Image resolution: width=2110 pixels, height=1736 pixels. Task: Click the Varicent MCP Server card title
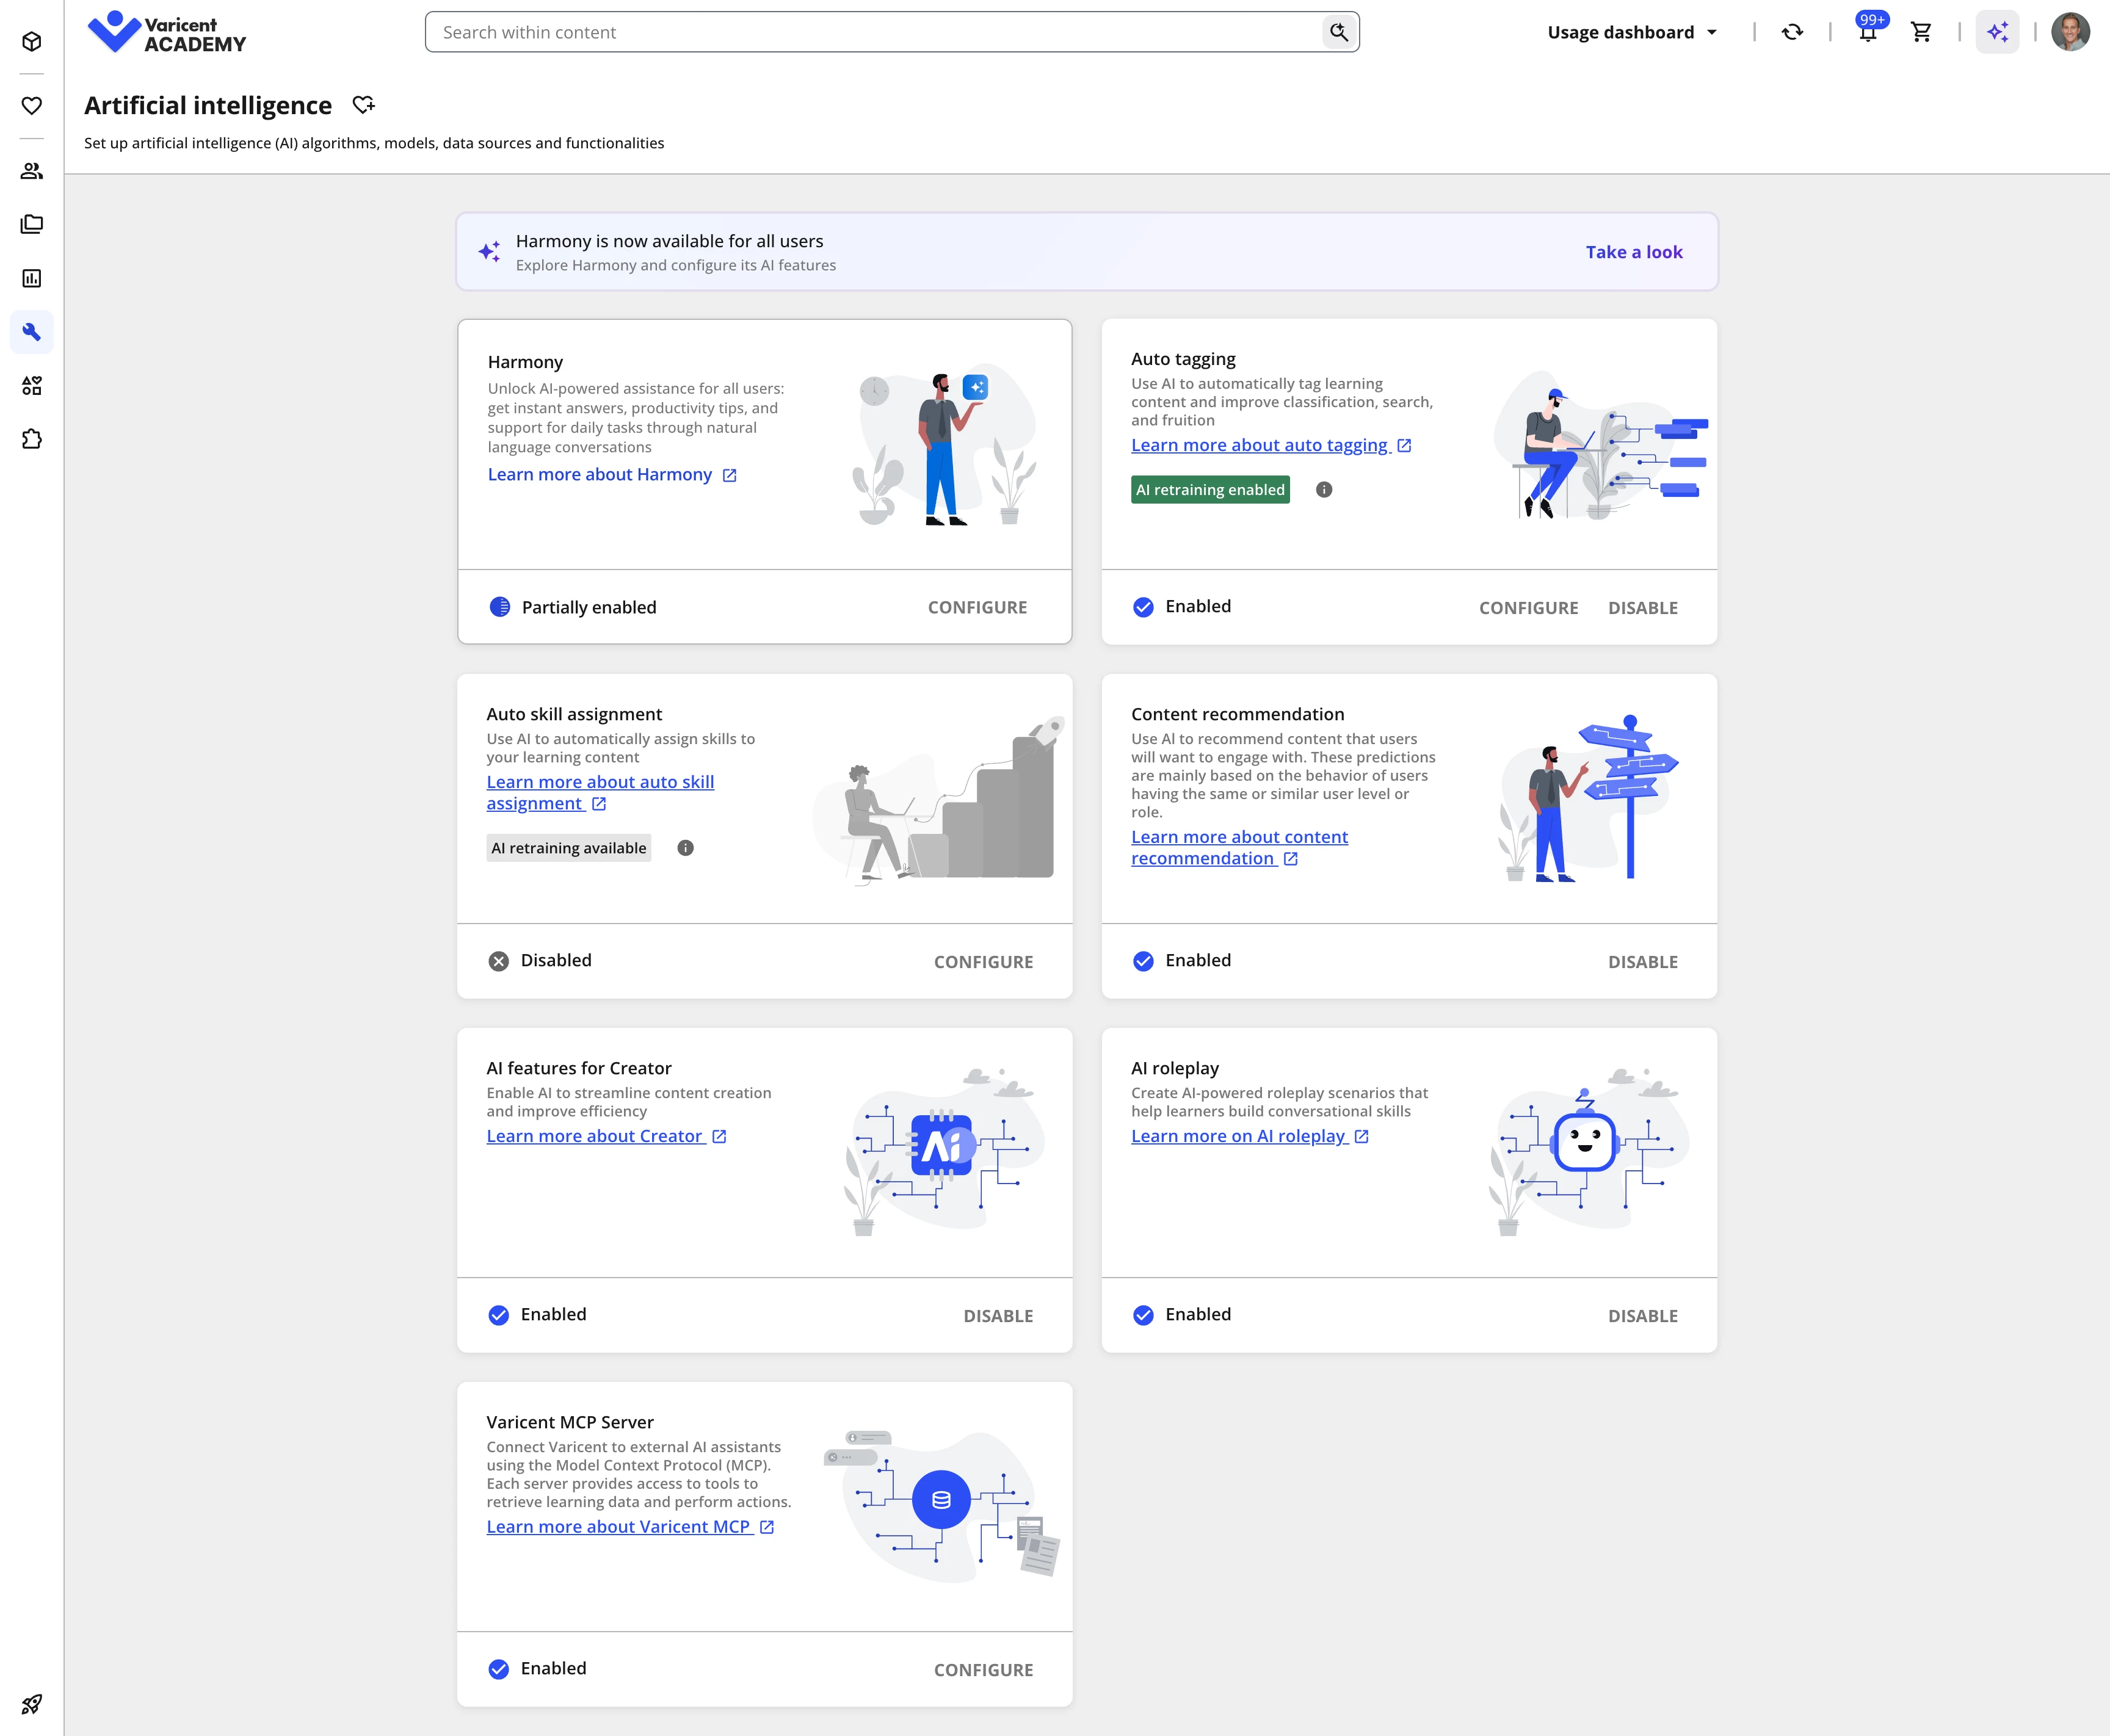tap(570, 1422)
